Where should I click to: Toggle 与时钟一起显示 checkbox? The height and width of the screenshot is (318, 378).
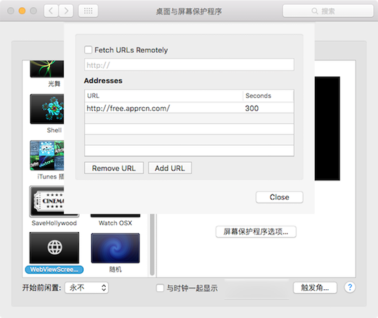click(x=160, y=288)
